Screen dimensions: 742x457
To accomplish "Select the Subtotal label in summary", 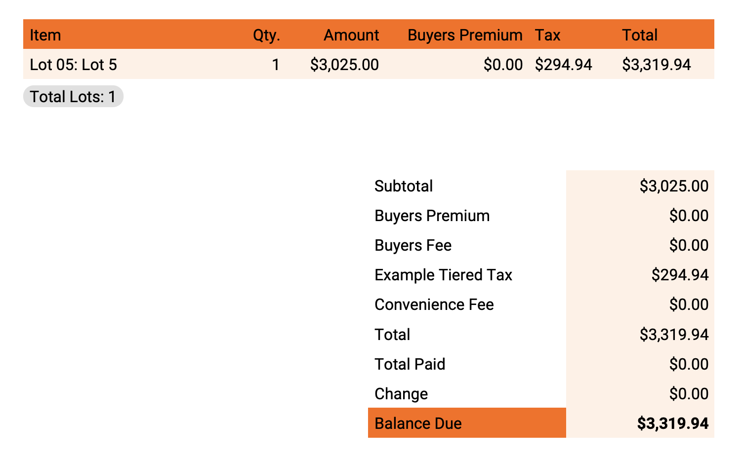I will (403, 186).
